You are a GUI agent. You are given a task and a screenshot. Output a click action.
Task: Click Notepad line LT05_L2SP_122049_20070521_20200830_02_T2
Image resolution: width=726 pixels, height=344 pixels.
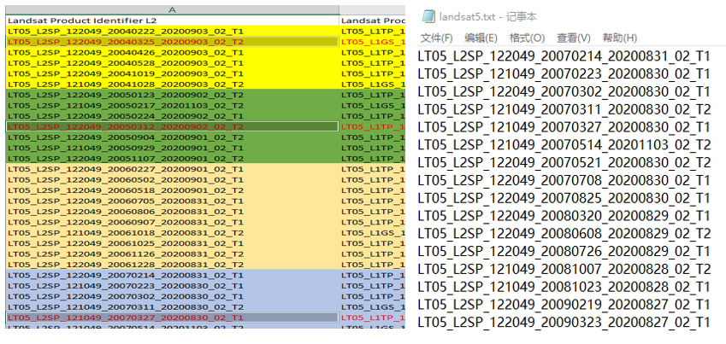point(564,163)
